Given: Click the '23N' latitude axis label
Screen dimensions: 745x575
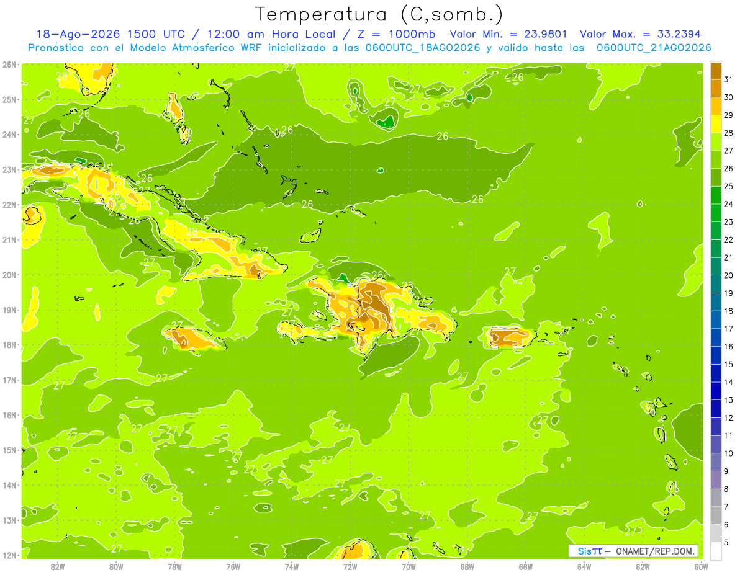Looking at the screenshot, I should pos(9,169).
